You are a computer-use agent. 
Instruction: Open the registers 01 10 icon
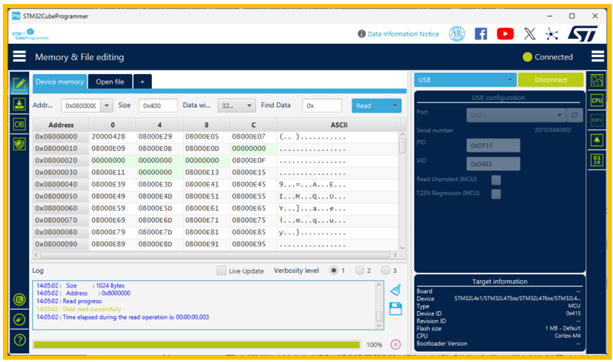pyautogui.click(x=597, y=160)
